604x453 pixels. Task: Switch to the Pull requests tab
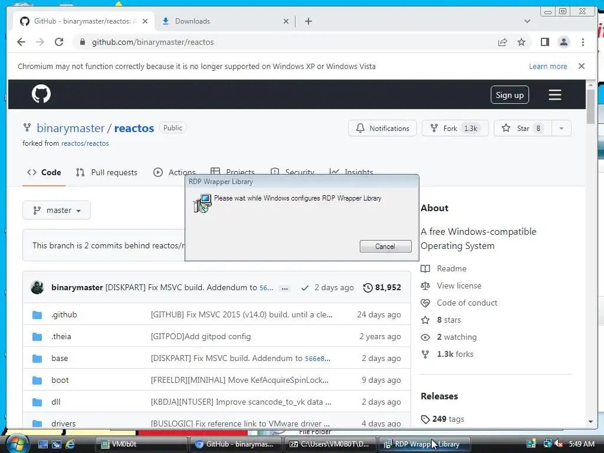[x=107, y=173]
